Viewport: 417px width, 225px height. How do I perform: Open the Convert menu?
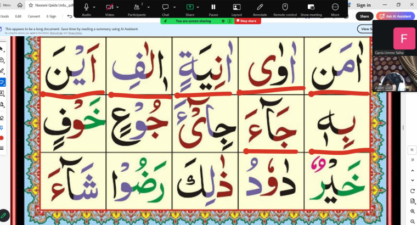34,16
